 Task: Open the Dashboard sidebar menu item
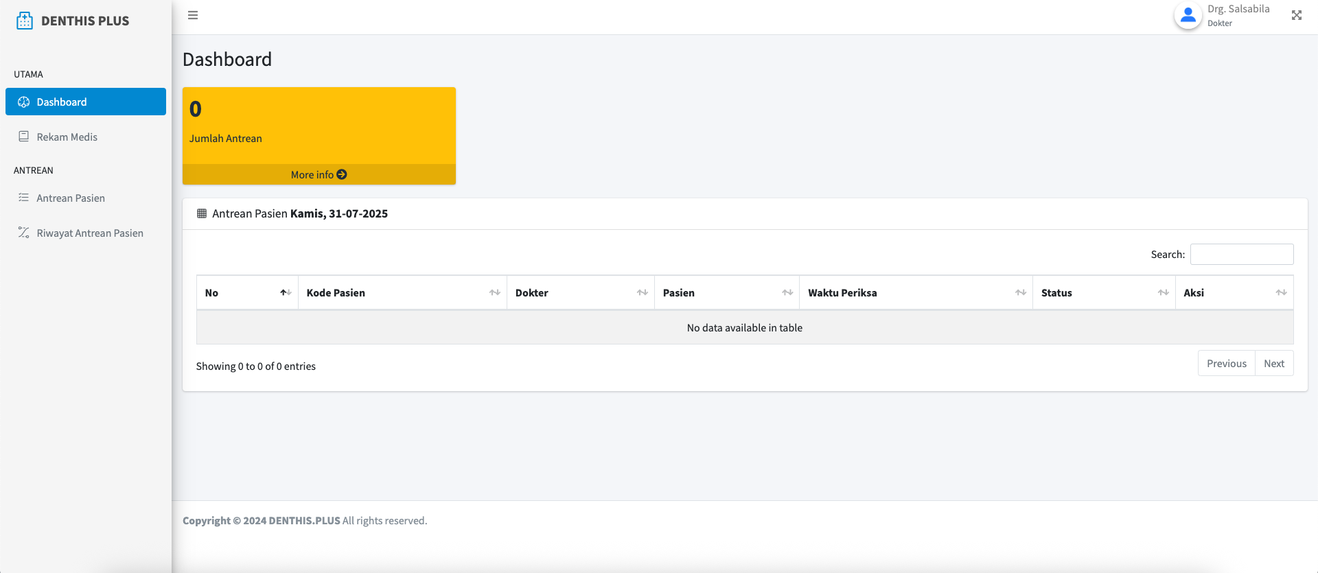pyautogui.click(x=86, y=102)
